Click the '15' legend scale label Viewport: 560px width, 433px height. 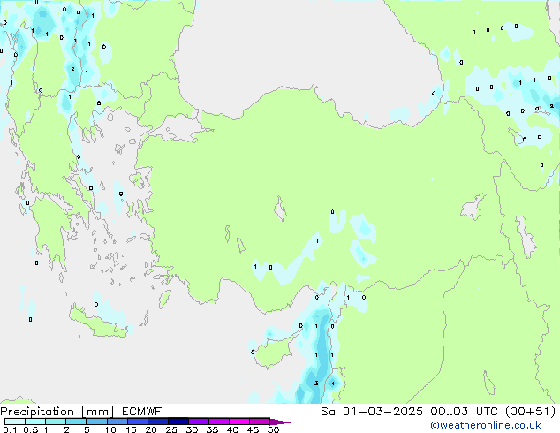click(131, 429)
